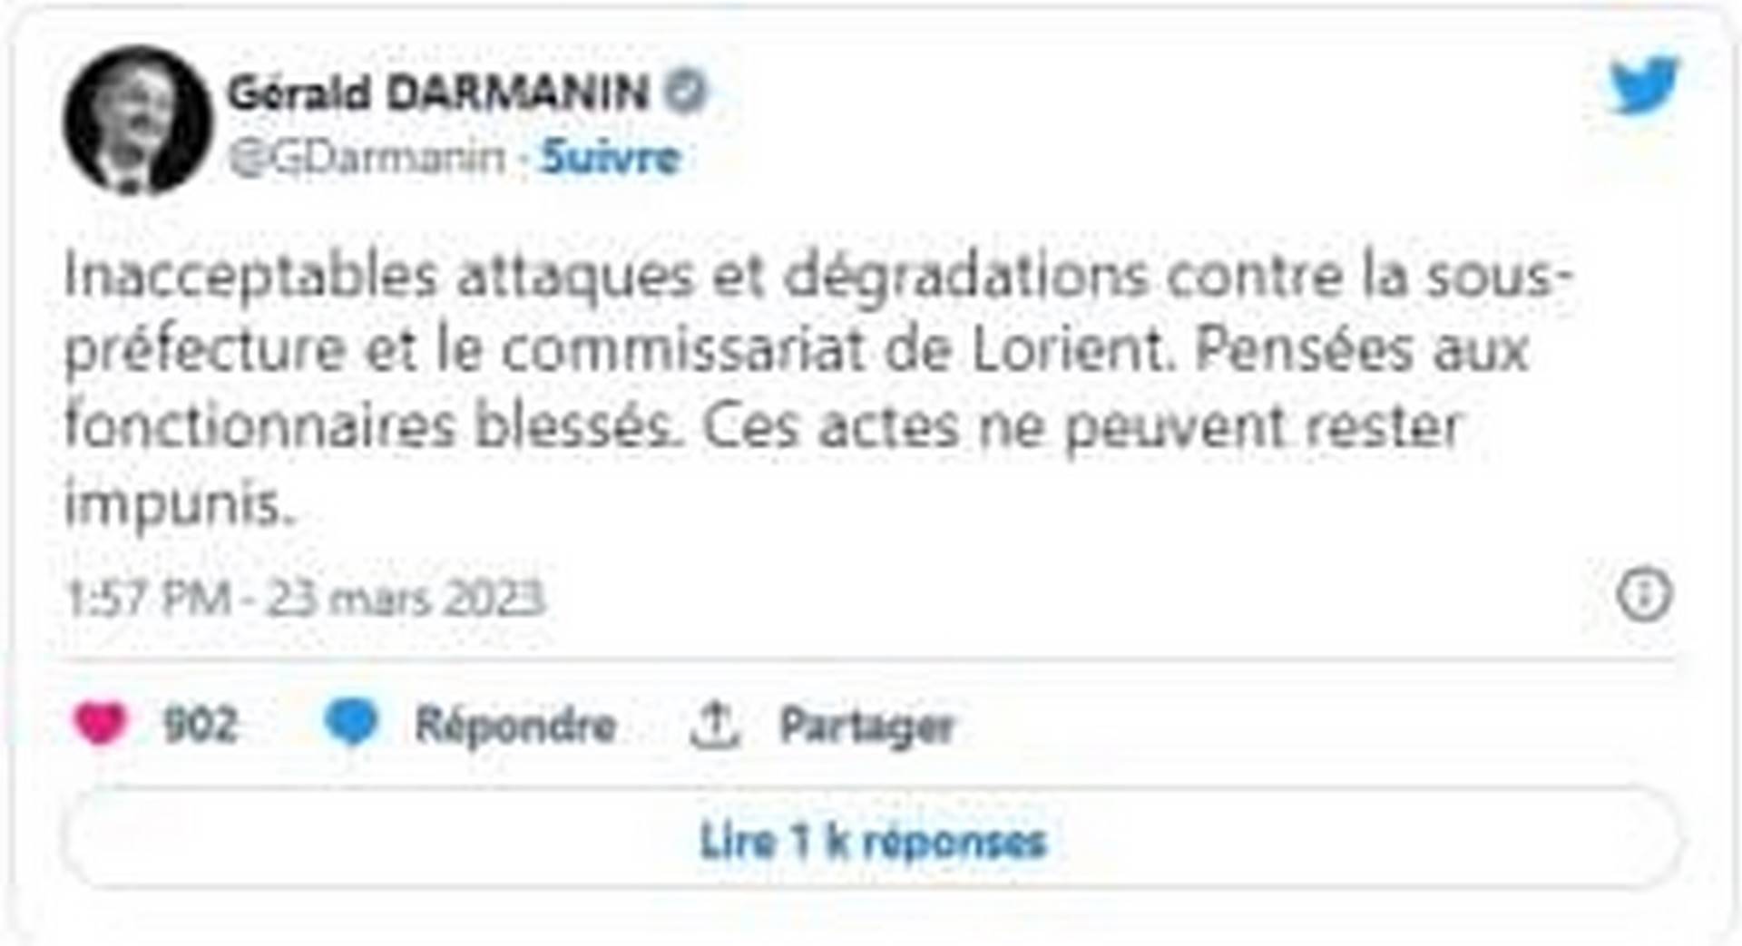Open the @GDarmanin handle link
The height and width of the screenshot is (946, 1742).
click(x=366, y=157)
